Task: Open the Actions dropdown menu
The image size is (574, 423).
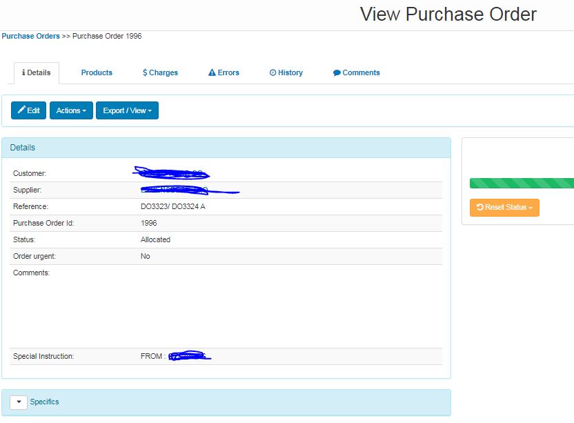Action: 71,110
